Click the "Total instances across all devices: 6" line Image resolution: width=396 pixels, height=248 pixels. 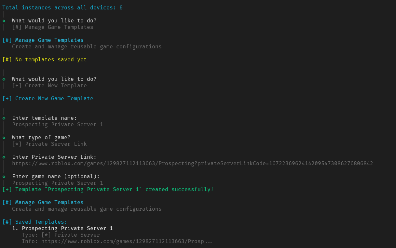click(x=62, y=7)
